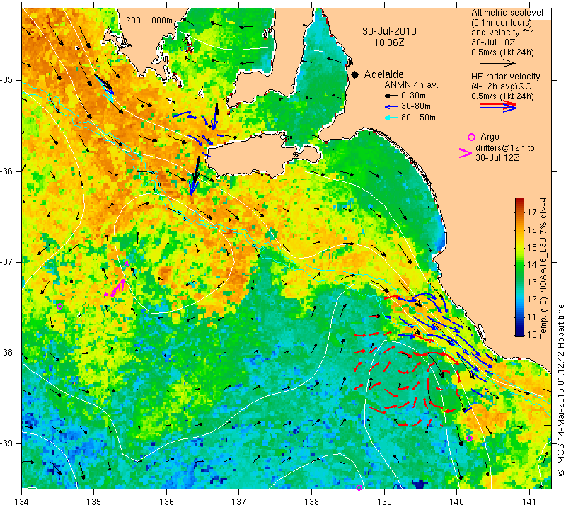Click the 'Altimetric sealevel' legend text
This screenshot has height=510, width=566.
coord(507,13)
